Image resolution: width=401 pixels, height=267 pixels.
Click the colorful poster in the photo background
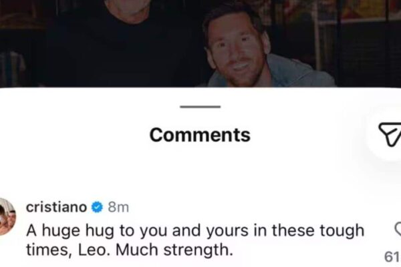click(x=363, y=7)
